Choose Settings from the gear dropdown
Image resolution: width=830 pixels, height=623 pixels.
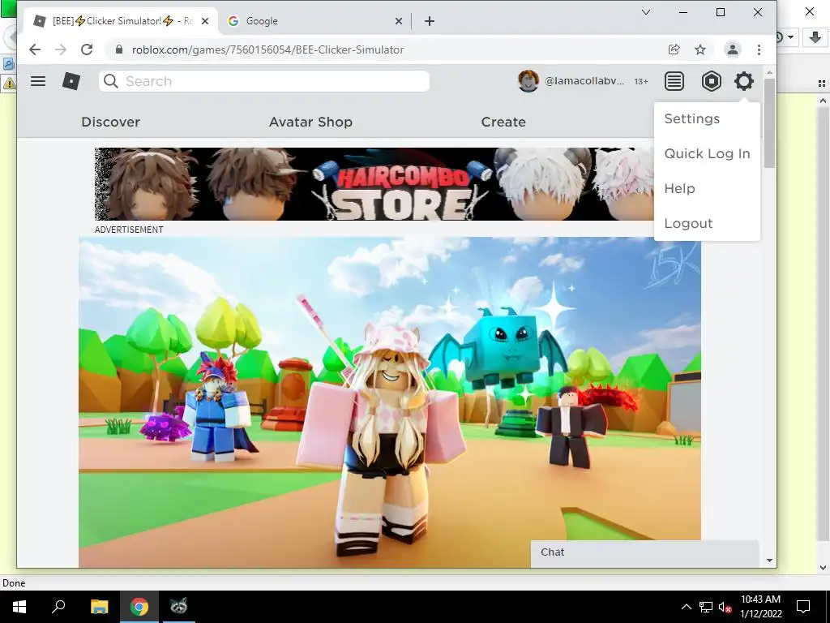point(692,118)
